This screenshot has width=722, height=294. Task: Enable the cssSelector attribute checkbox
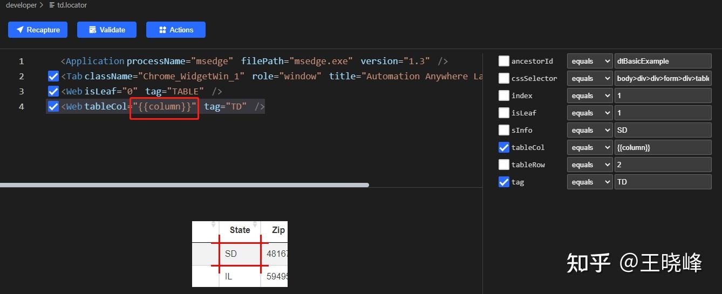pos(504,78)
